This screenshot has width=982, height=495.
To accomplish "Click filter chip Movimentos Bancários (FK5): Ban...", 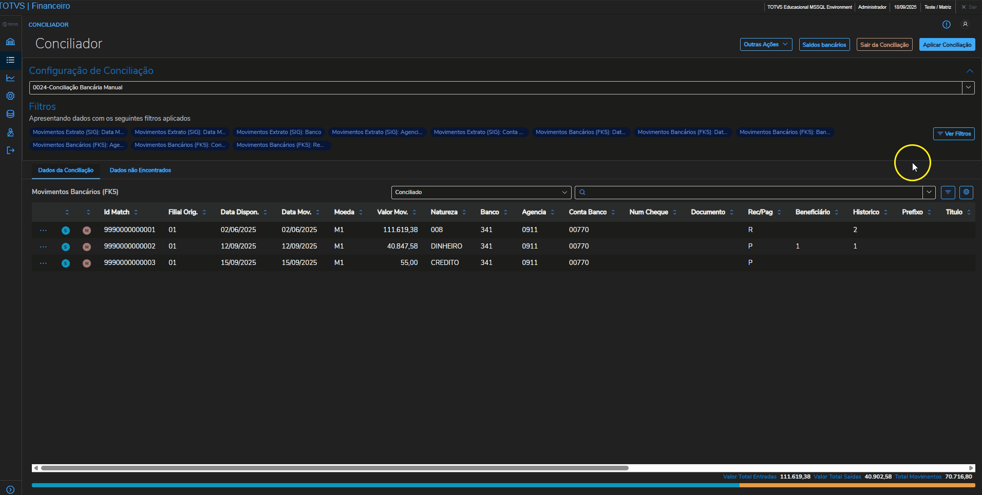I will click(x=785, y=132).
